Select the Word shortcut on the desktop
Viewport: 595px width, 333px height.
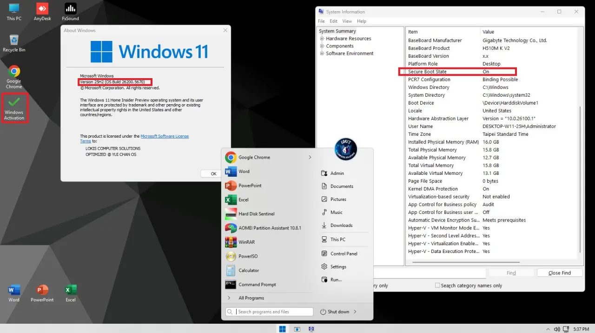(14, 293)
